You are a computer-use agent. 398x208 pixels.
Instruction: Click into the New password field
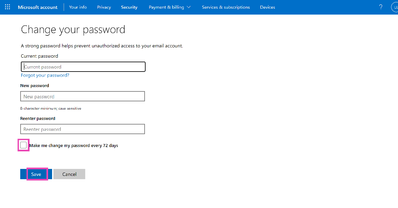[x=83, y=96]
